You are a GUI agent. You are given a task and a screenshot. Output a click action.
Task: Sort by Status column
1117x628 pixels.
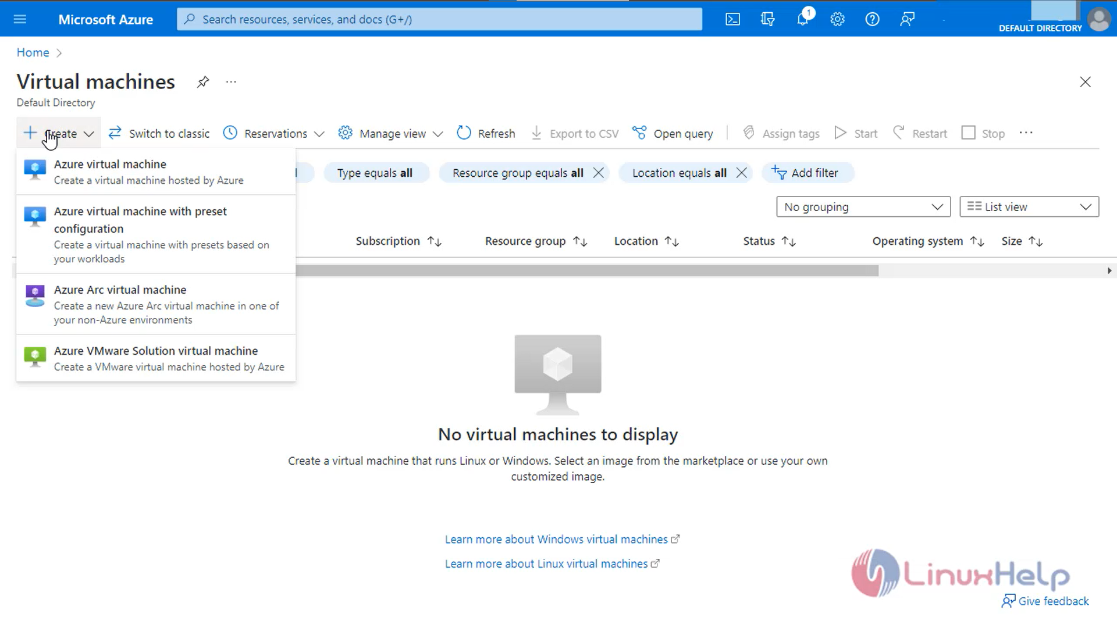pyautogui.click(x=769, y=241)
